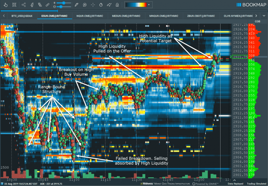Screen dimensions: 268x186
Task: Click the 11:30 time axis label
Action: (137, 180)
